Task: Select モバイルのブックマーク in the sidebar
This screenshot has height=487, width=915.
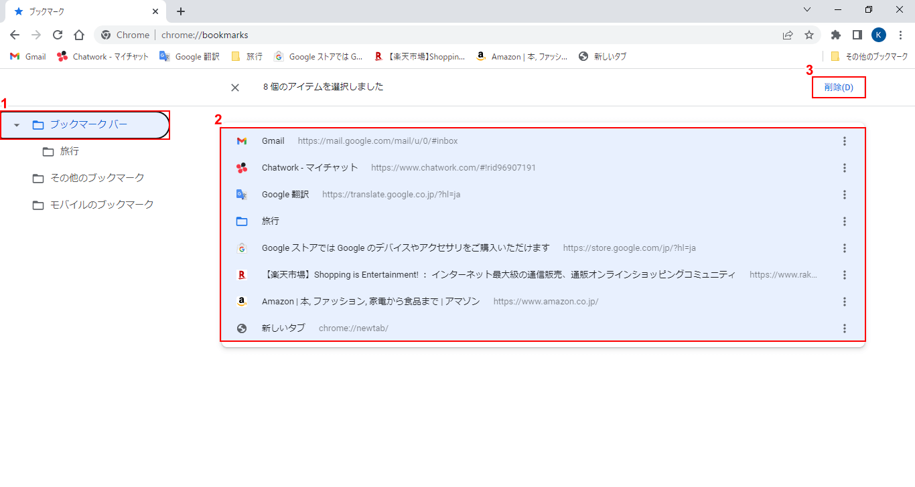Action: [x=102, y=205]
